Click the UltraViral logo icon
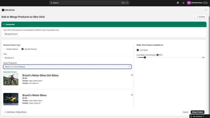The image size is (210, 118). click(x=3, y=10)
